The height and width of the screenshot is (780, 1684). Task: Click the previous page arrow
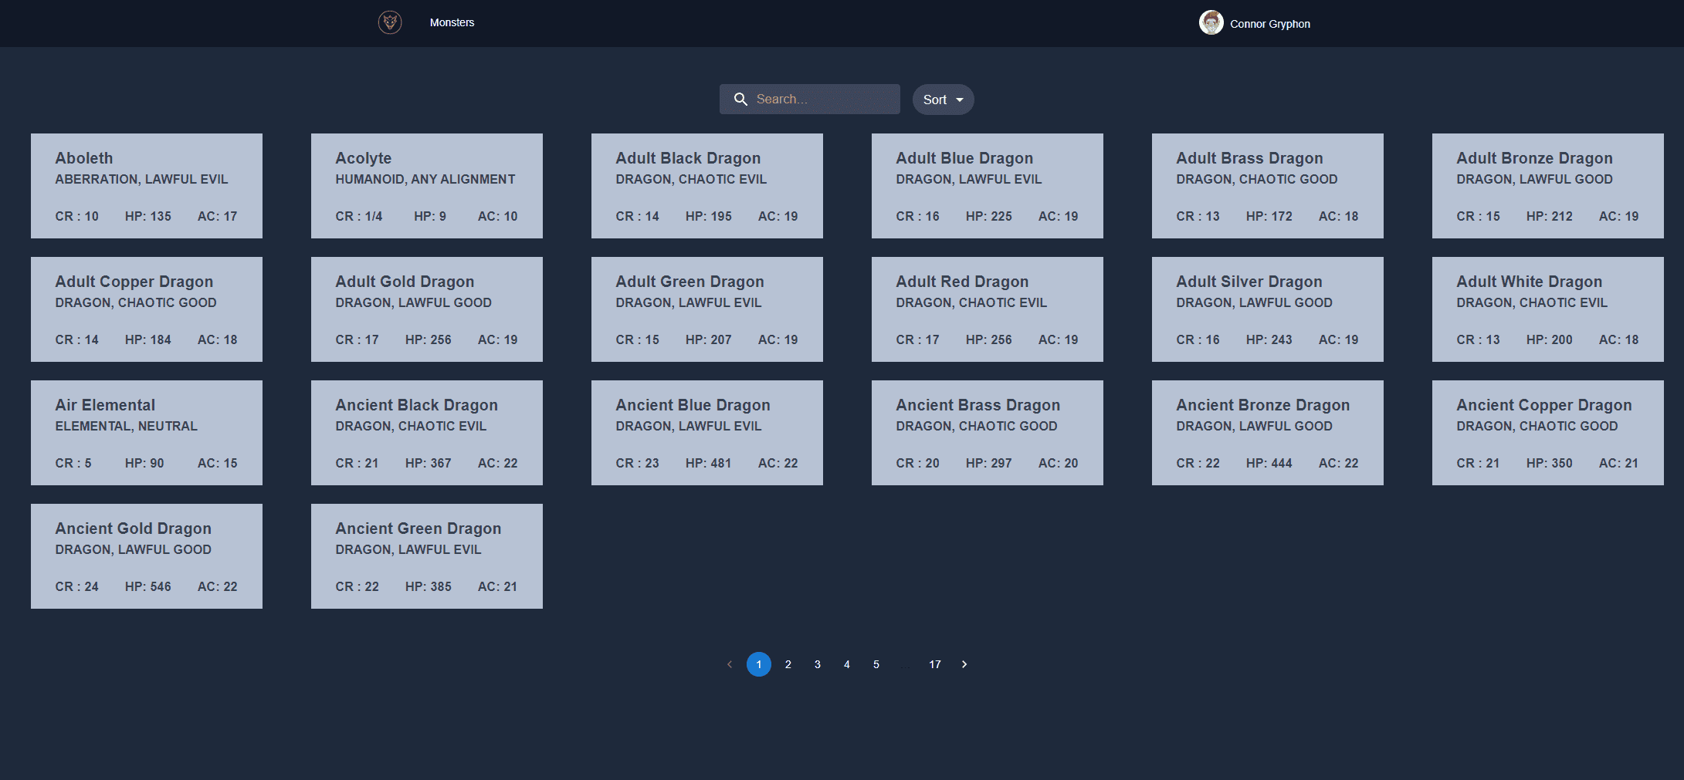(729, 664)
